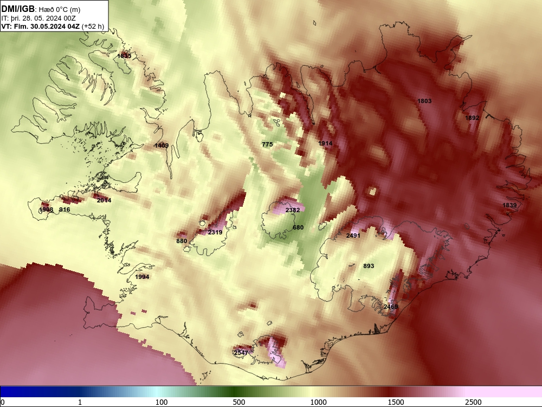Image resolution: width=542 pixels, height=407 pixels.
Task: Click the 775 value label
Action: click(267, 144)
